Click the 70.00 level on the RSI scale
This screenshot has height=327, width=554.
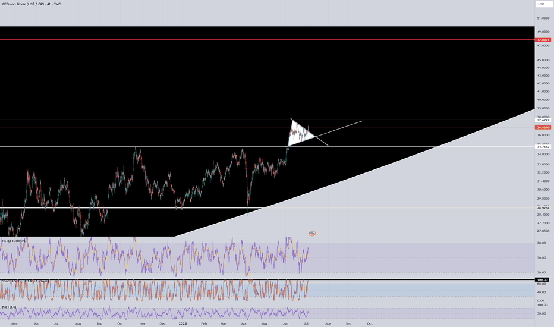click(542, 243)
